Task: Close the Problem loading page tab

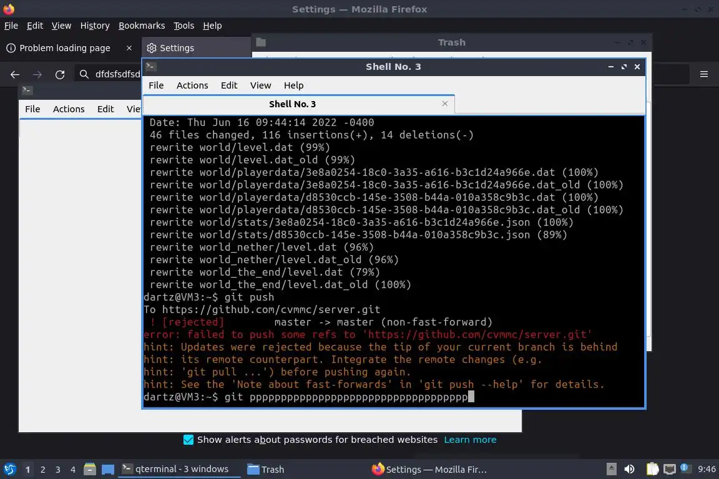Action: (129, 48)
